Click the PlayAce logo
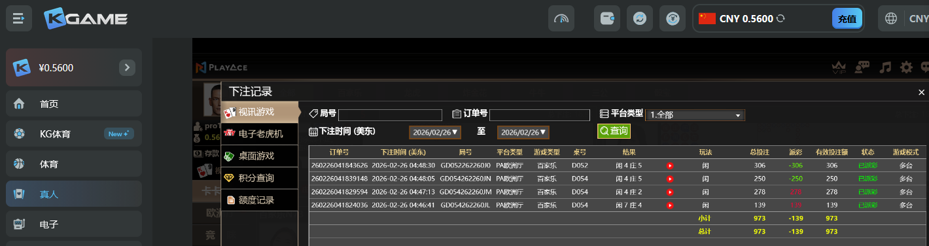929x246 pixels. point(221,67)
